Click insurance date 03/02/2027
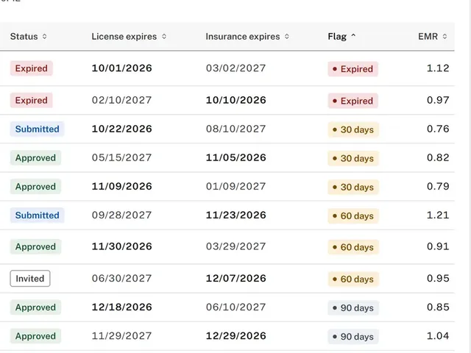This screenshot has width=471, height=353. click(235, 68)
